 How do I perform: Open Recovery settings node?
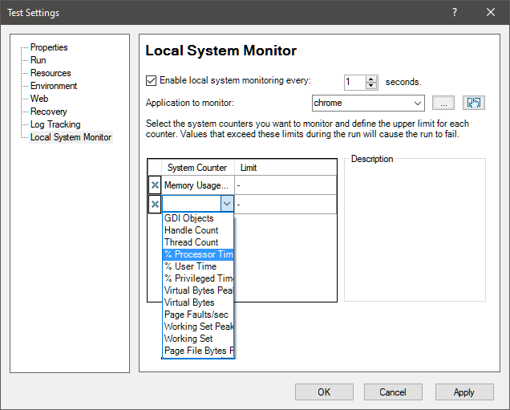coord(48,112)
